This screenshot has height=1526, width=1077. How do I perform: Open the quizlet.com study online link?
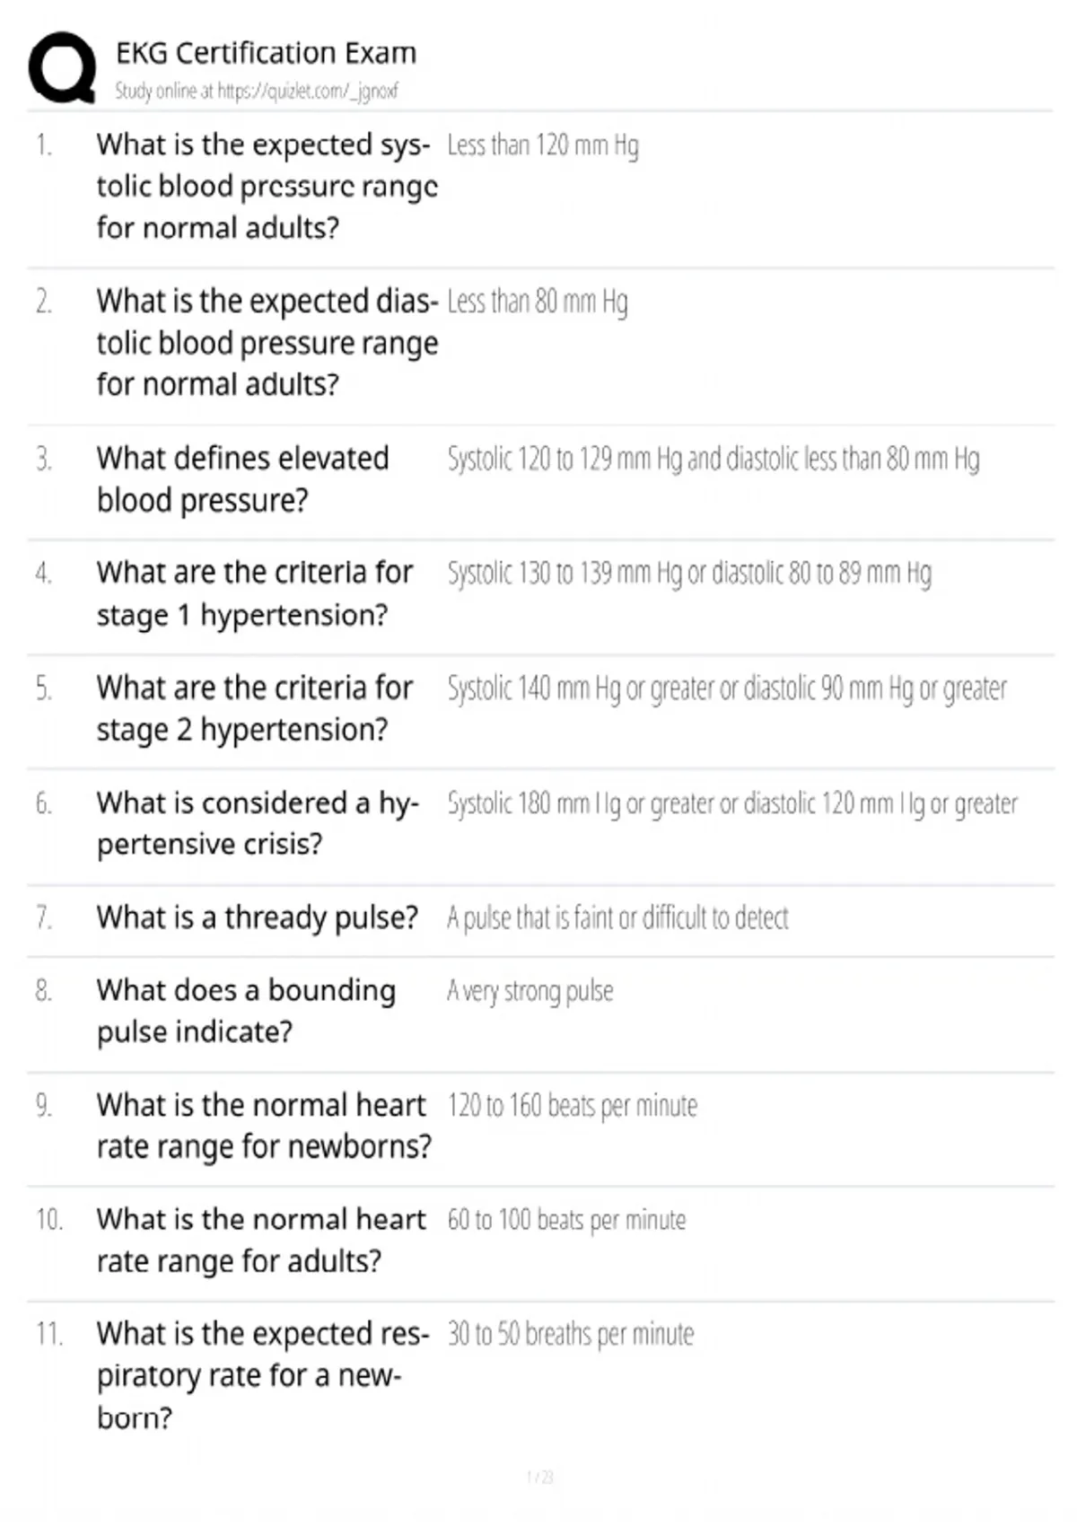(x=257, y=91)
